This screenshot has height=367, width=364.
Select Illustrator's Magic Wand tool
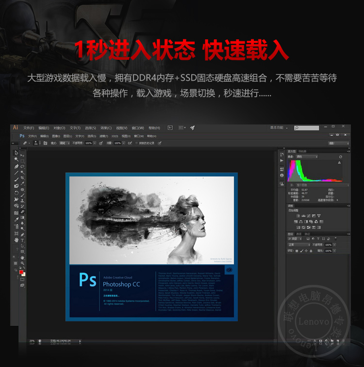[x=16, y=159]
